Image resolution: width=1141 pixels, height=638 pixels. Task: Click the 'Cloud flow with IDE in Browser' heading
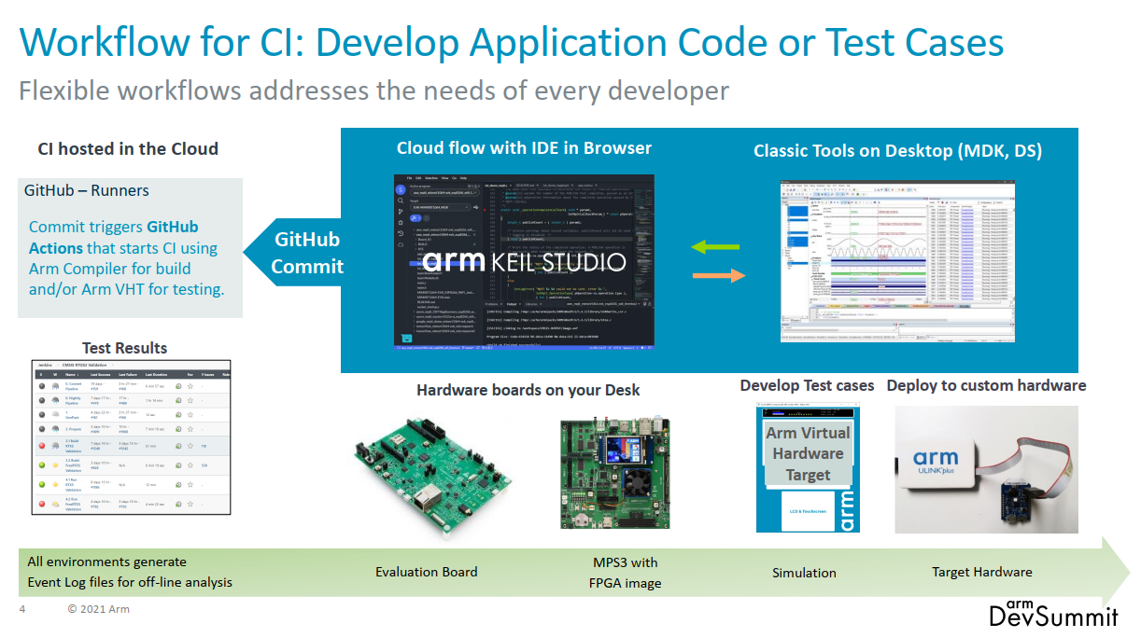coord(524,147)
